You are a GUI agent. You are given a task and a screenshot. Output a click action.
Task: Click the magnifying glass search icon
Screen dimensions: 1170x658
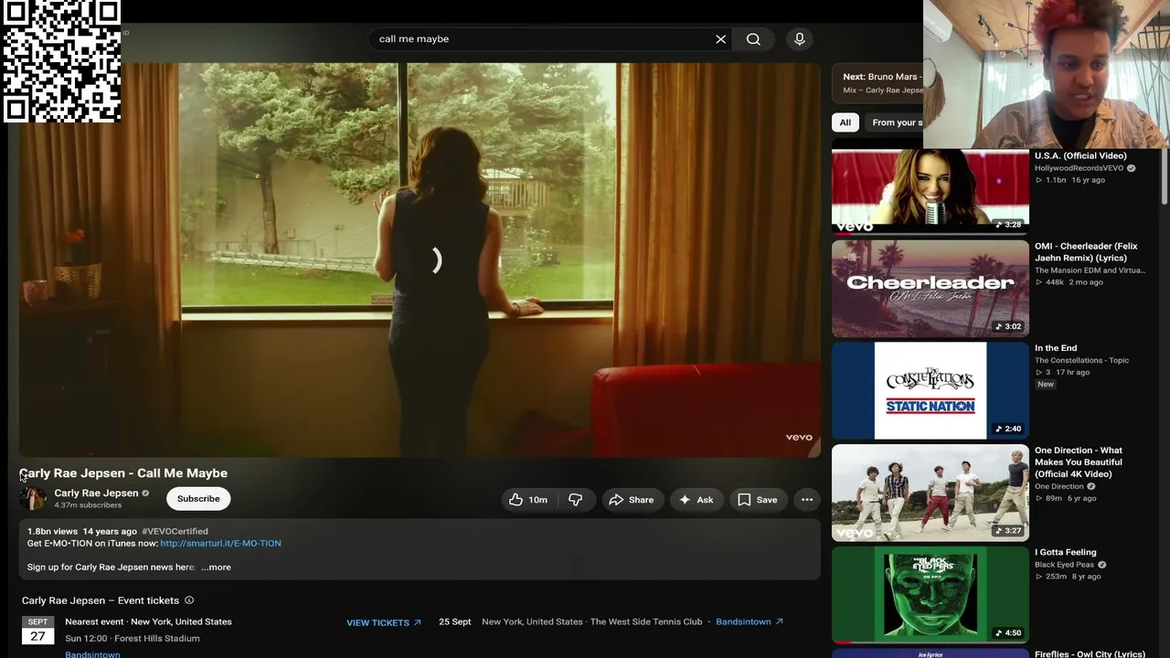point(753,39)
